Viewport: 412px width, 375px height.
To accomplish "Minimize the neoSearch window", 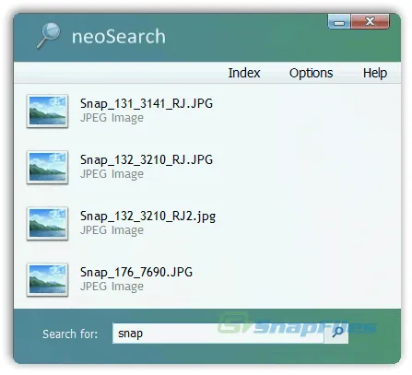I will [x=339, y=21].
